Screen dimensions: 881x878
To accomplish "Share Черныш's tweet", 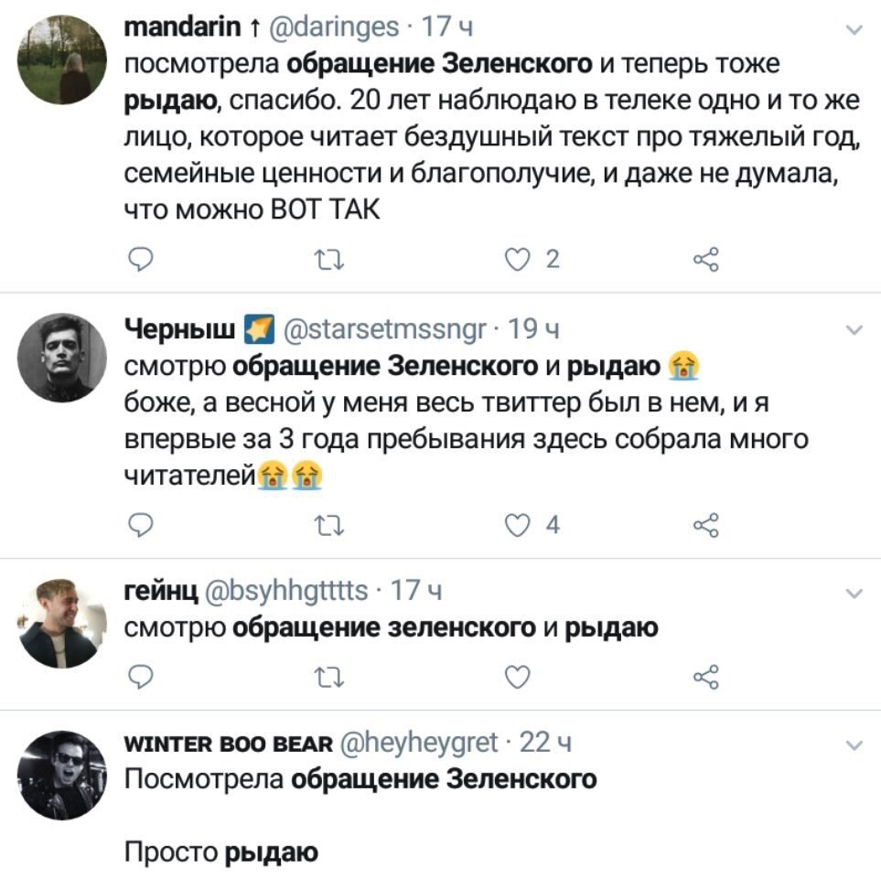I will tap(706, 524).
